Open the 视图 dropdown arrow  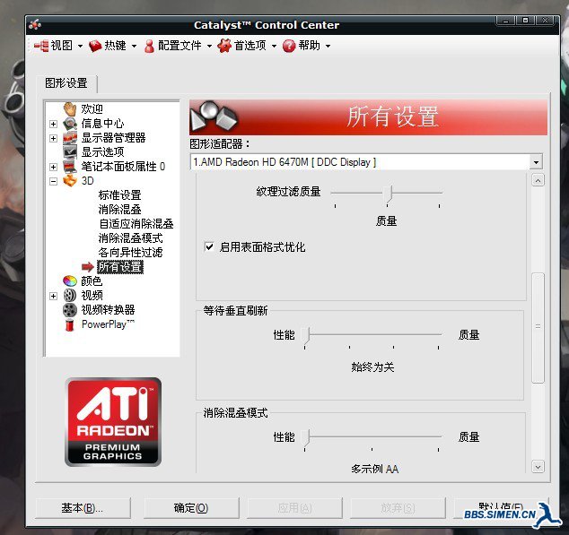[80, 46]
